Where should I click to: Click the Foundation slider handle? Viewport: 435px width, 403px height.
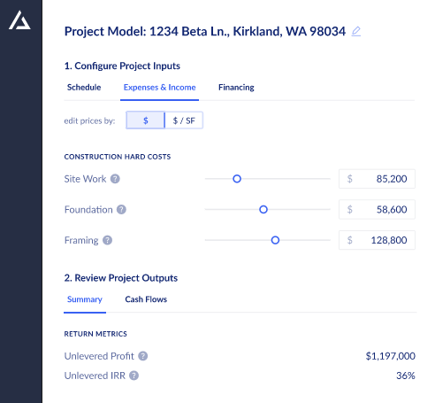(263, 210)
